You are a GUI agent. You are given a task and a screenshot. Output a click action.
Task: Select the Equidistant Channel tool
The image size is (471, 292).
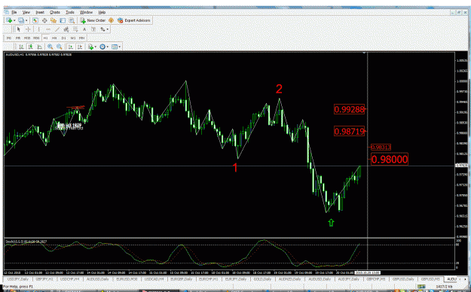point(66,29)
